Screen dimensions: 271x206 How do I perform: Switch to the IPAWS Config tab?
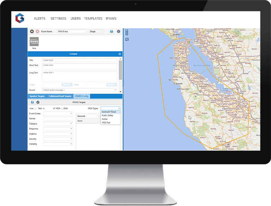tap(82, 96)
